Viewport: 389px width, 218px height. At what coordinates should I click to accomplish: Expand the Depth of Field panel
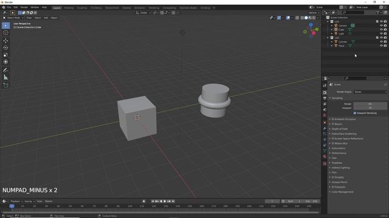click(339, 129)
